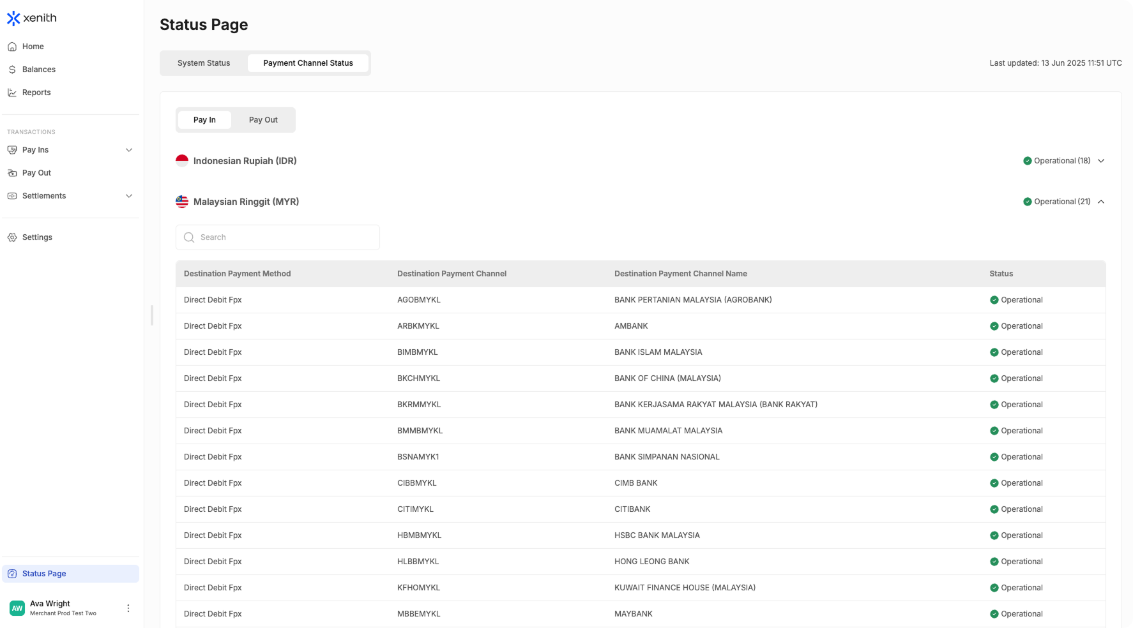Image resolution: width=1133 pixels, height=628 pixels.
Task: Switch to the Pay Out toggle tab
Action: point(263,120)
